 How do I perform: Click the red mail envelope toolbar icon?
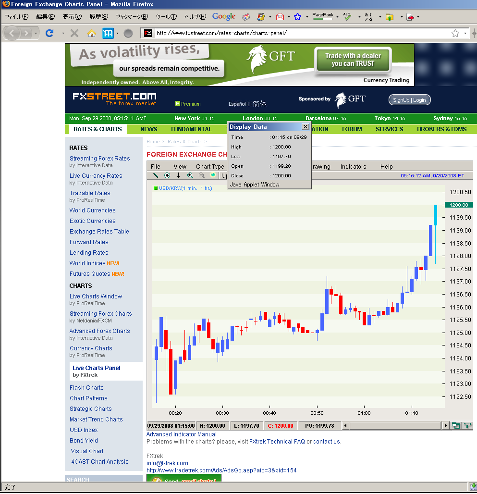click(280, 17)
